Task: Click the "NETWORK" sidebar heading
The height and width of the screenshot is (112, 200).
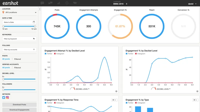Action: 6,94
